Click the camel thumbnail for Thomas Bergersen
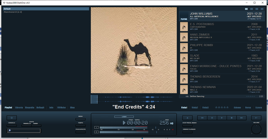Image resolution: width=268 pixels, height=139 pixels. [184, 79]
